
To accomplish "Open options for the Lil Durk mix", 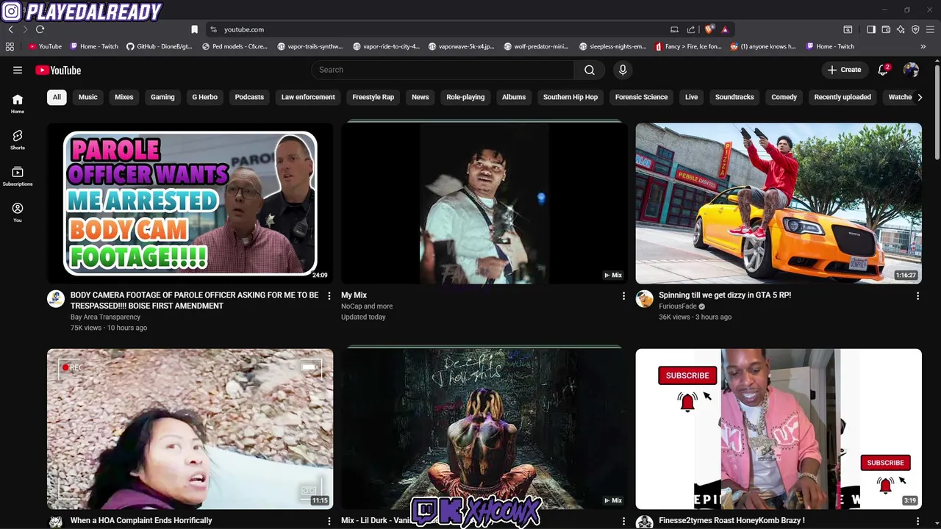I will tap(623, 521).
